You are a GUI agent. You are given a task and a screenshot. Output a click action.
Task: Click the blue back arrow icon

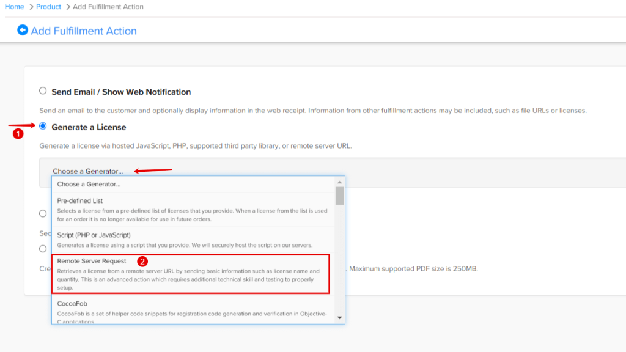[23, 30]
